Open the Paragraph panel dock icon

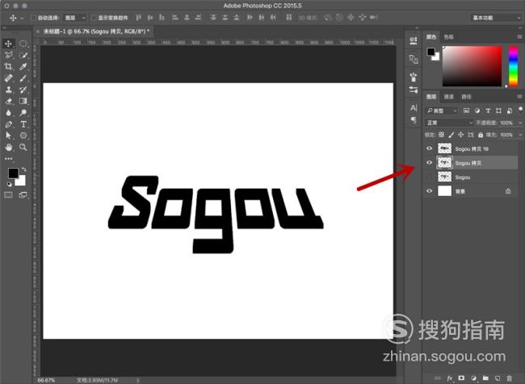coord(414,119)
